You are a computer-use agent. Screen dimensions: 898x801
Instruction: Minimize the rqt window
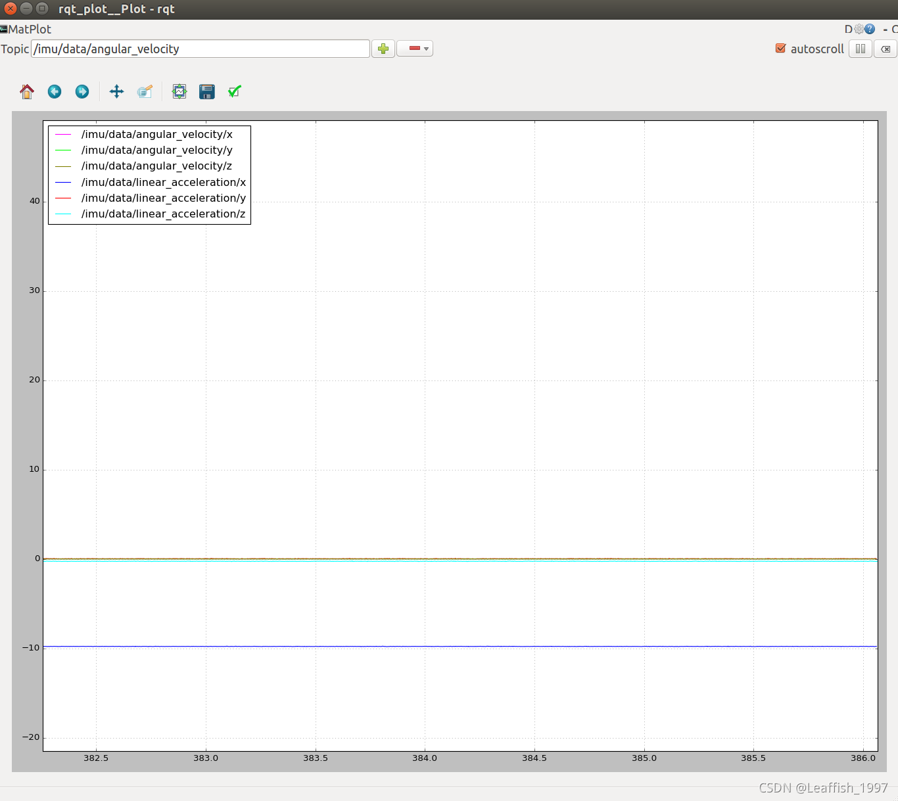(x=26, y=9)
